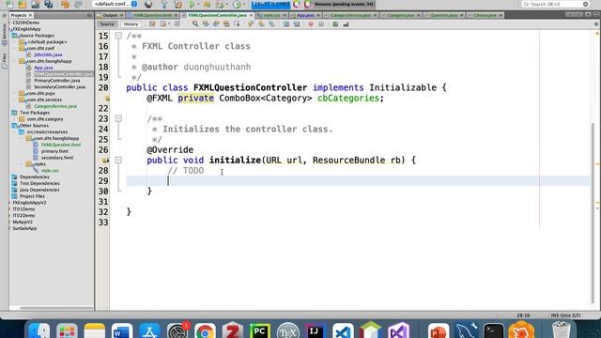Click the Toggle Highlight Search icon
This screenshot has height=338, width=601.
point(226,24)
